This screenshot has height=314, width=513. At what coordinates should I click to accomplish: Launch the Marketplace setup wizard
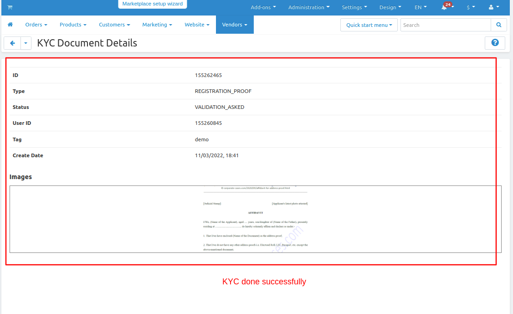[x=153, y=4]
